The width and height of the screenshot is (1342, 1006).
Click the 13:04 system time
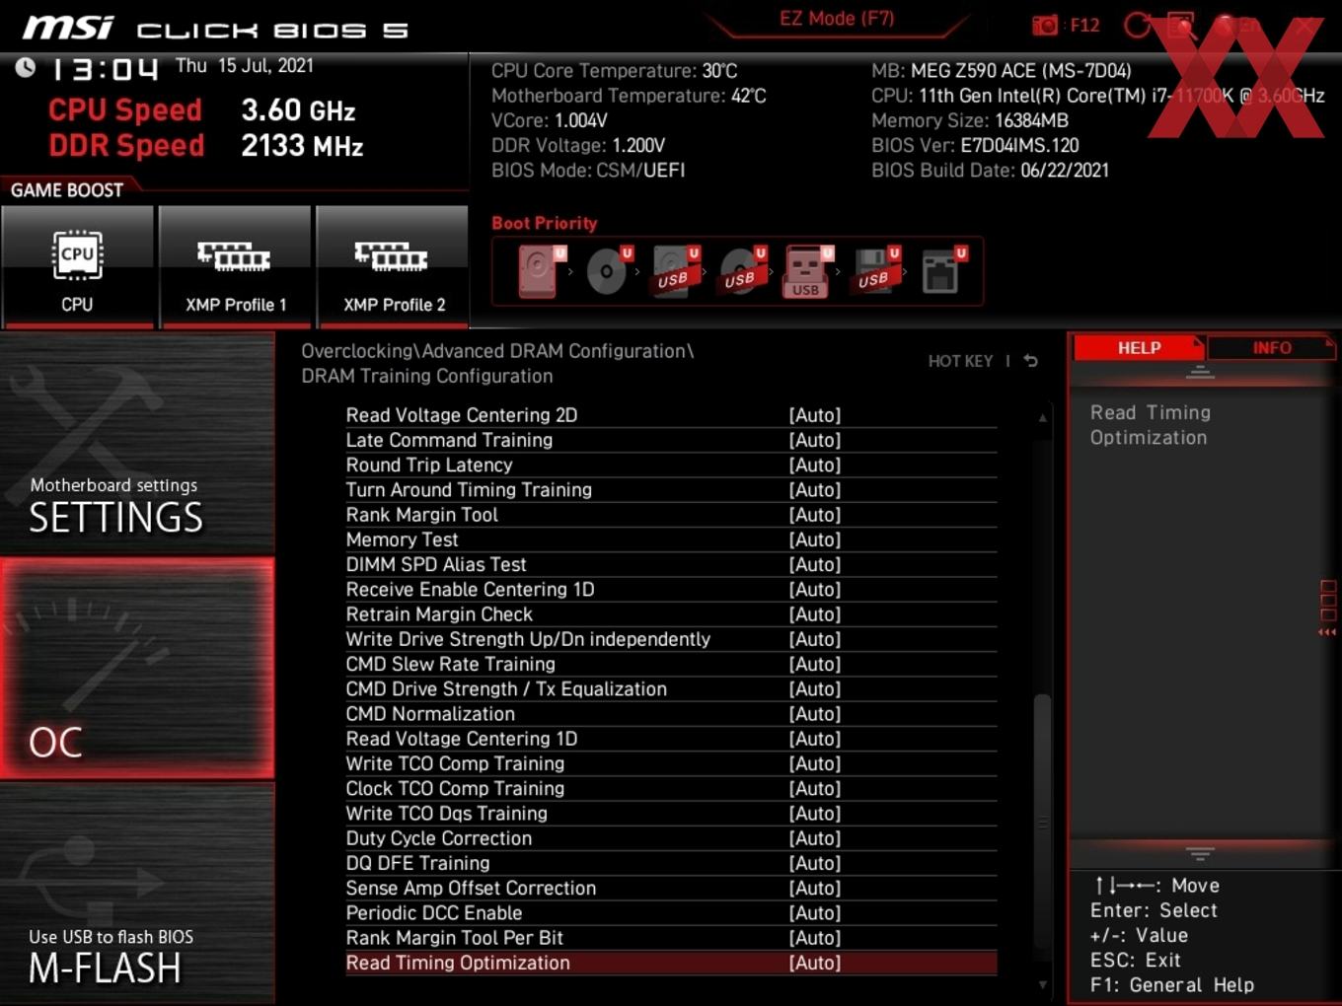click(x=105, y=69)
